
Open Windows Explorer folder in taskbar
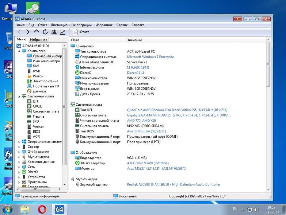point(25,209)
